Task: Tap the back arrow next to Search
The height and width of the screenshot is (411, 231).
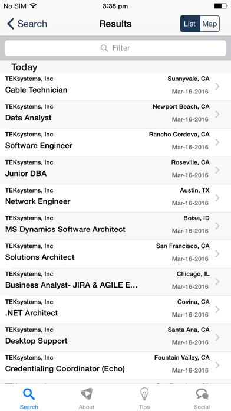Action: (11, 24)
